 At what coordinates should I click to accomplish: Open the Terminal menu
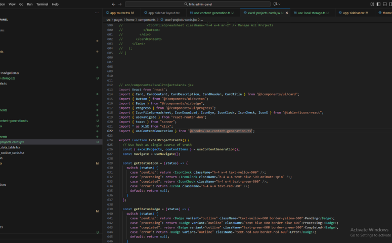click(42, 4)
